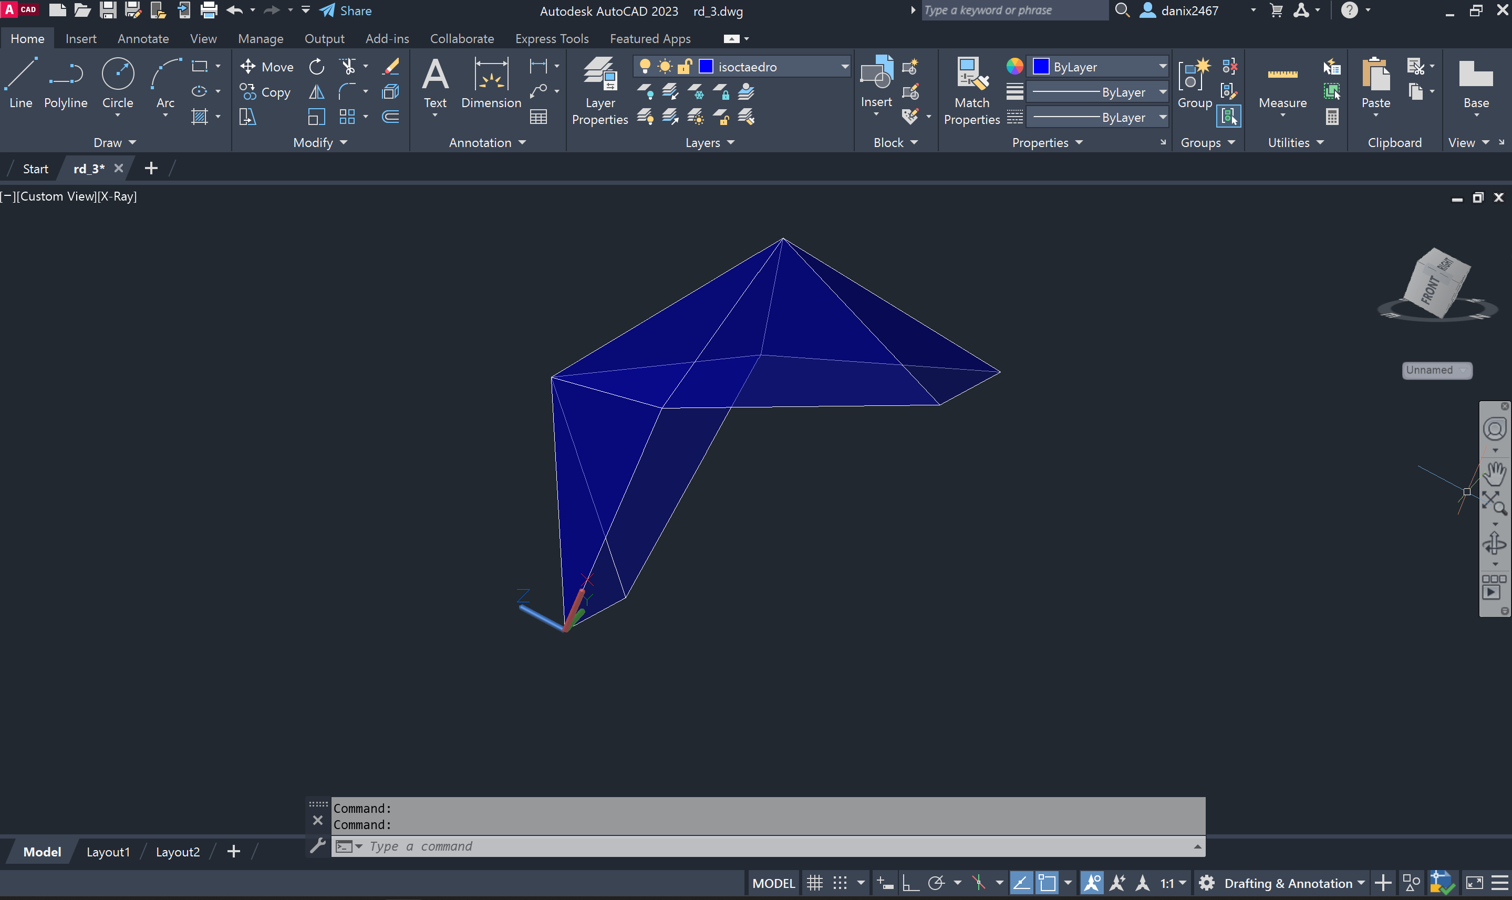This screenshot has width=1512, height=900.
Task: Click the X-Ray visual style label
Action: click(x=118, y=196)
